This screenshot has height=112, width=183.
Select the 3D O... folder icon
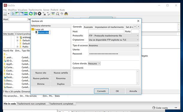5,61
